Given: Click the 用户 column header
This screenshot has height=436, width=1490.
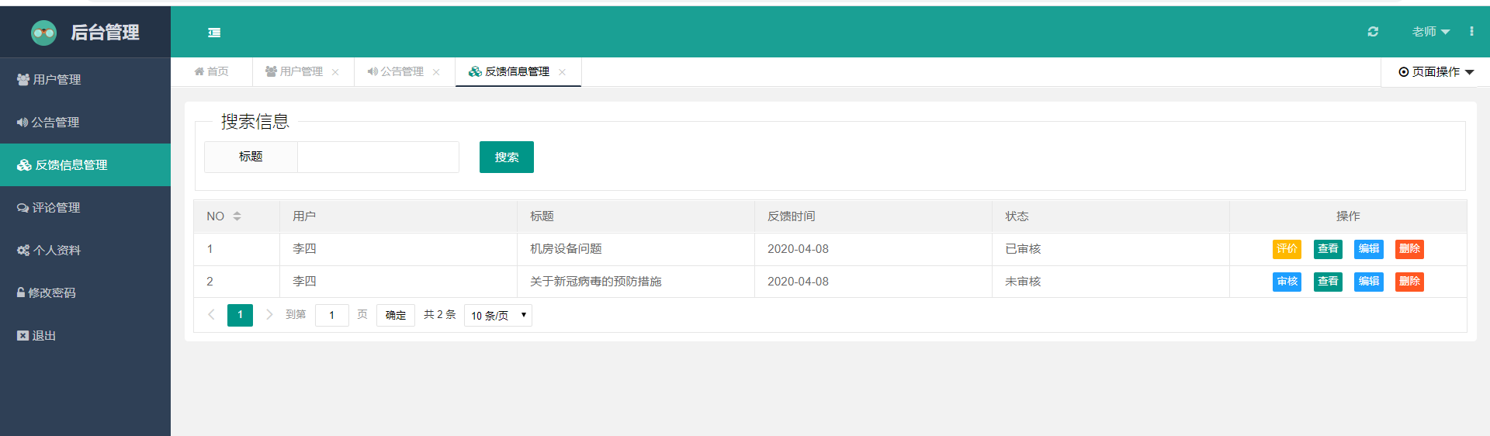Looking at the screenshot, I should (x=398, y=216).
